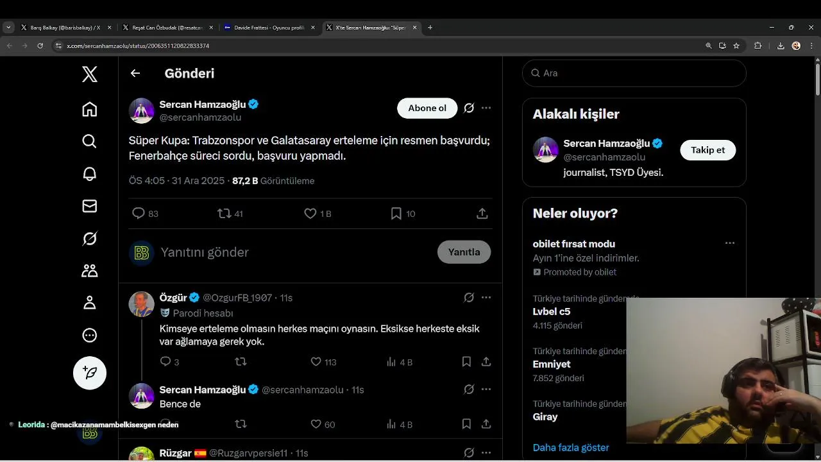The image size is (821, 462).
Task: Click page vertical scrollbar thumb
Action: point(817,80)
